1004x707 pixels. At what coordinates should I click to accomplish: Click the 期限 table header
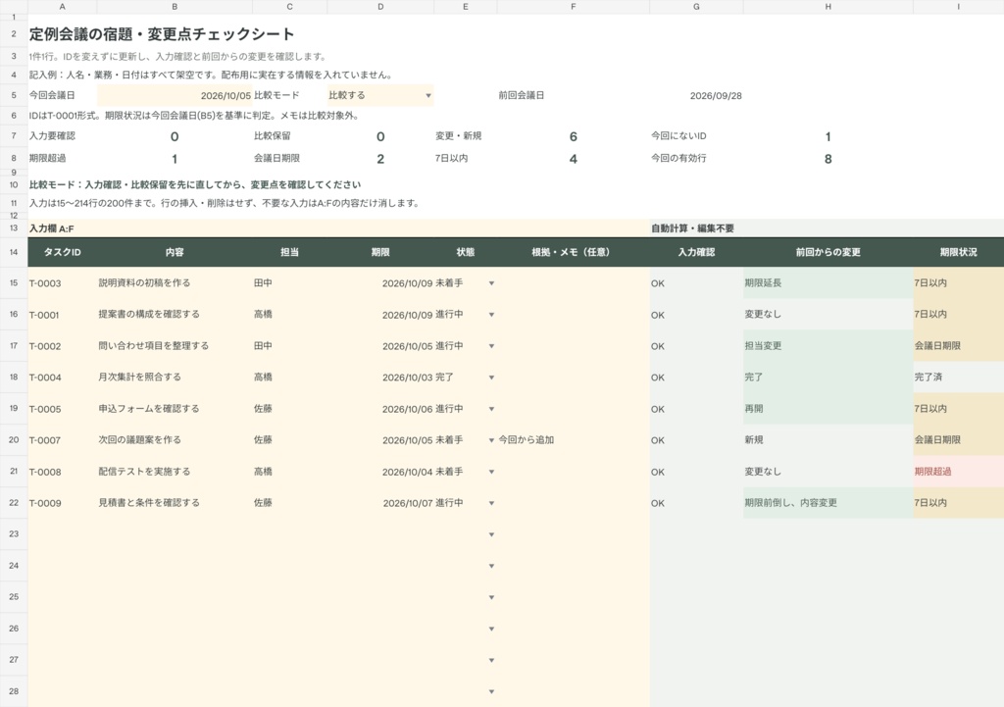[x=380, y=252]
